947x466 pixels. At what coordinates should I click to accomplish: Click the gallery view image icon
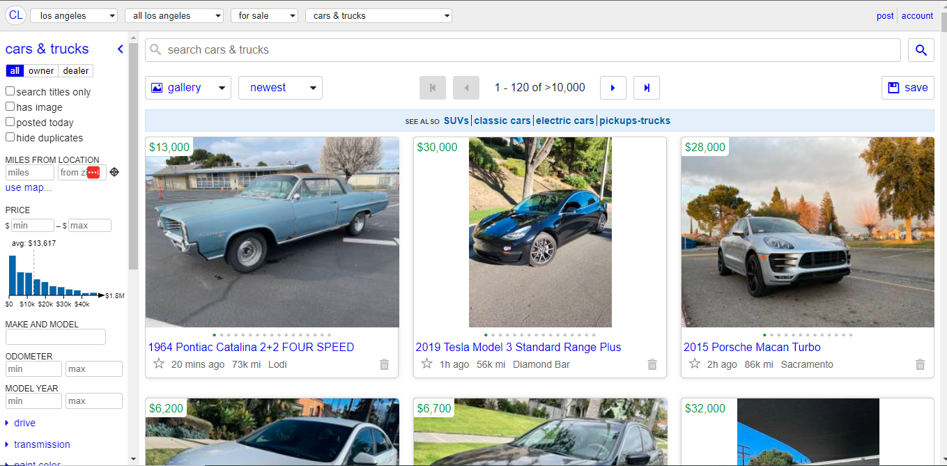point(157,88)
